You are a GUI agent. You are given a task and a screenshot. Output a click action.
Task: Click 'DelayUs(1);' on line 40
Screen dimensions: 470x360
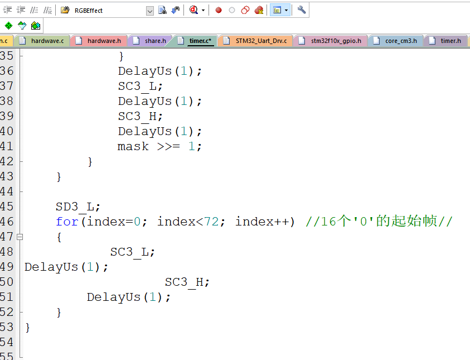[160, 131]
